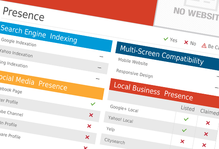The height and width of the screenshot is (149, 219).
Task: Click the red X for Twitter Profile
Action: (91, 115)
